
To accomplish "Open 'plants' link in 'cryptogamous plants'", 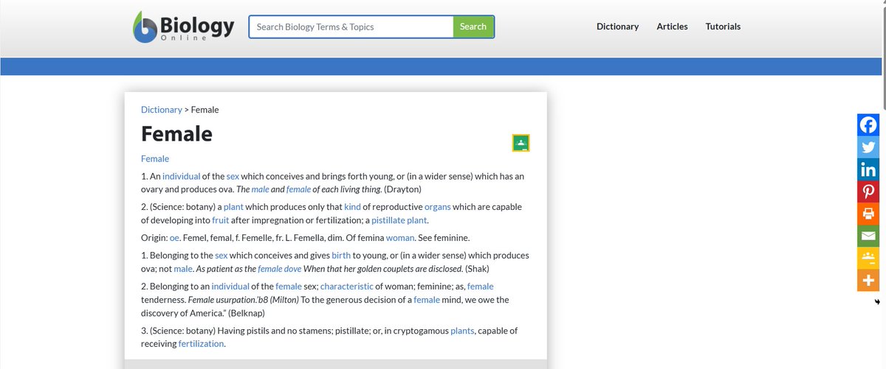I will click(464, 331).
